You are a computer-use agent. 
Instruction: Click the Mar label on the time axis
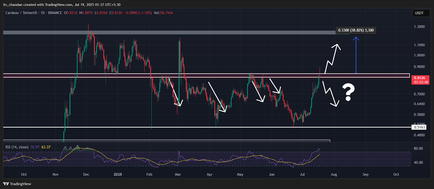point(178,174)
